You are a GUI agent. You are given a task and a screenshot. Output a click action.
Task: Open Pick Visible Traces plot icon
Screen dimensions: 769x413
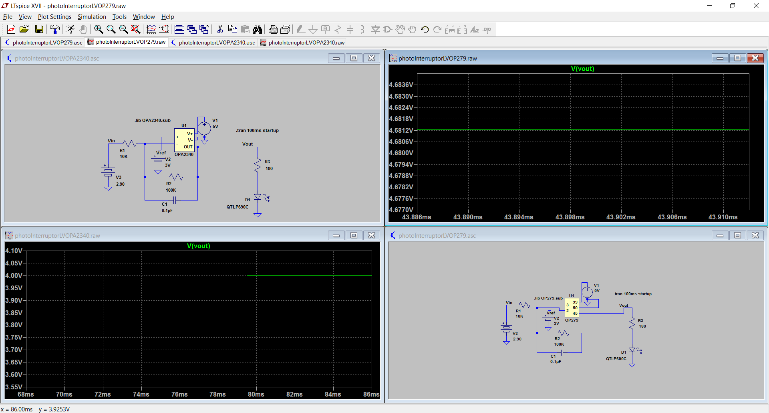pyautogui.click(x=151, y=29)
